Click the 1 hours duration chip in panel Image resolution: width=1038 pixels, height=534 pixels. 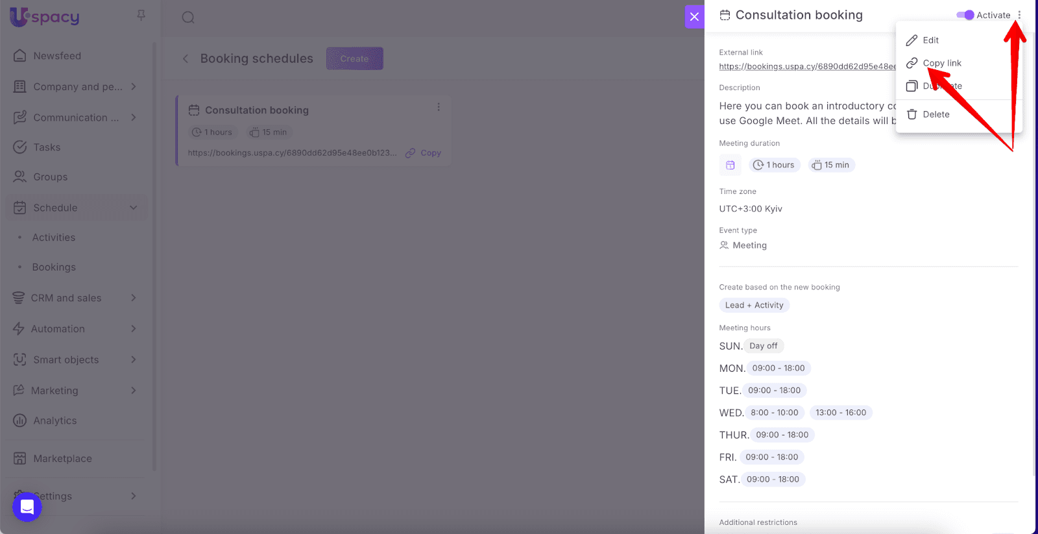tap(775, 165)
